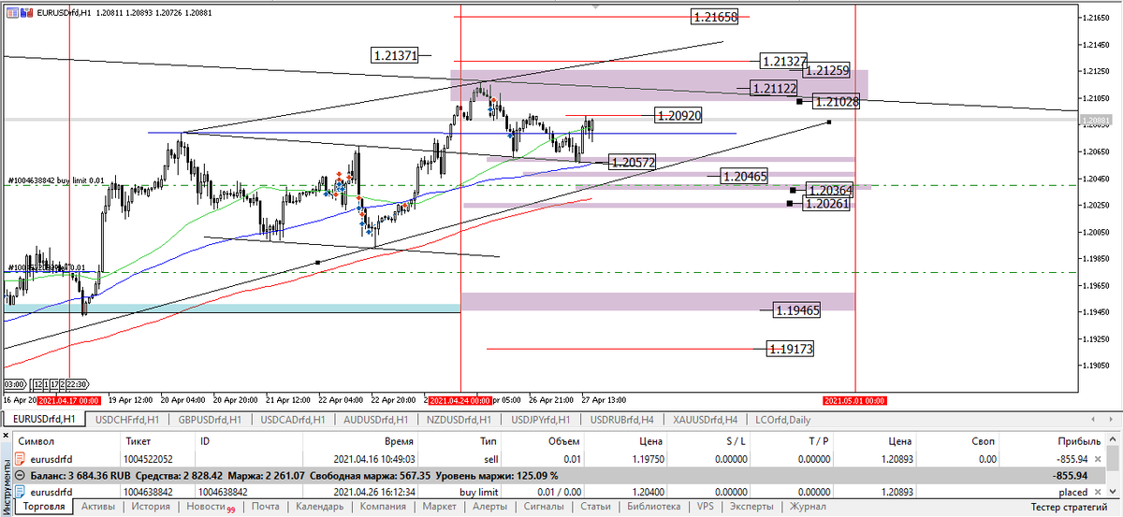Switch to the История tab
The width and height of the screenshot is (1123, 517).
150,506
